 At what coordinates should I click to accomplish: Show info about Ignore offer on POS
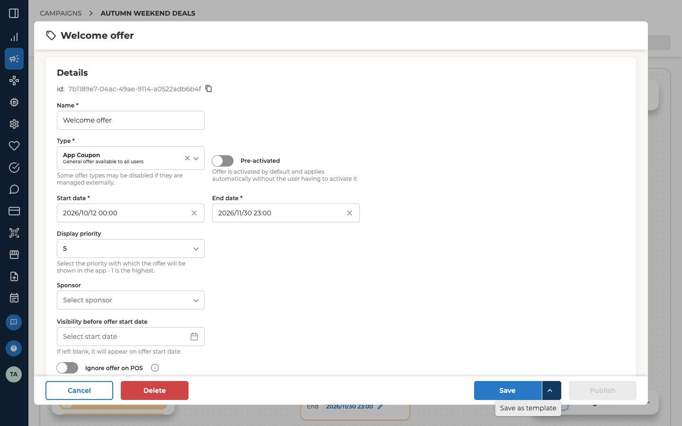155,368
